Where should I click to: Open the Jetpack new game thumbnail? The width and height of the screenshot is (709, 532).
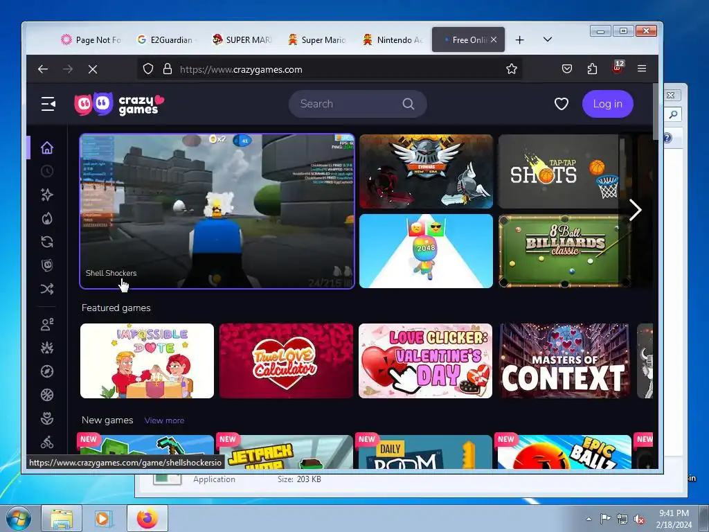tap(286, 452)
